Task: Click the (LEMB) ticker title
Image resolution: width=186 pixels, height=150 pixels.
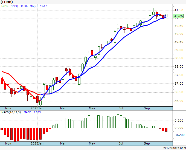Action: click(7, 2)
